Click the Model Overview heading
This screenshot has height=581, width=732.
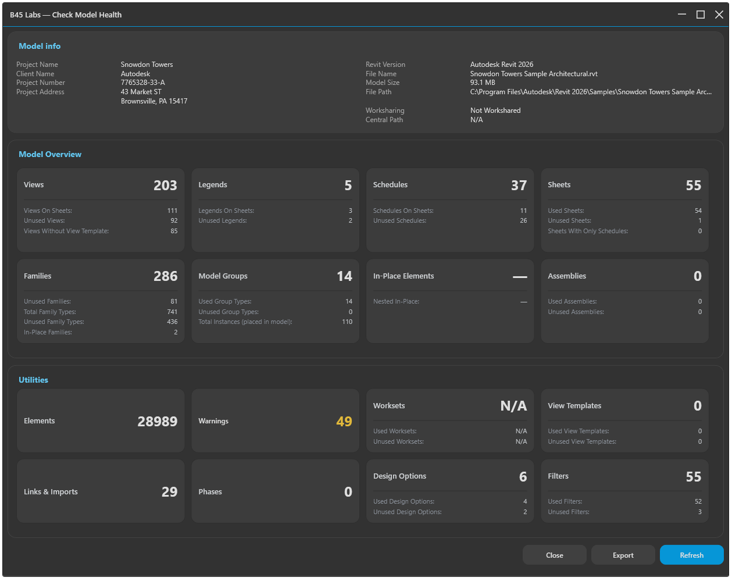50,154
